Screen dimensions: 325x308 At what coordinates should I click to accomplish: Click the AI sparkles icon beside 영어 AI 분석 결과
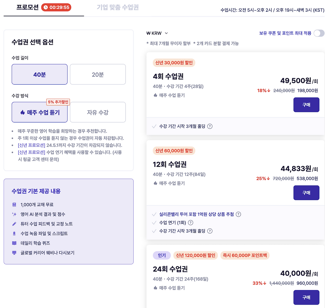pos(14,214)
